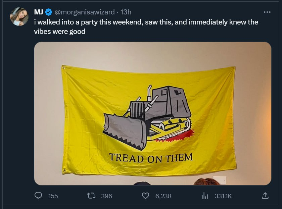Like the tweet with the heart icon
282x209 pixels.
pyautogui.click(x=145, y=196)
